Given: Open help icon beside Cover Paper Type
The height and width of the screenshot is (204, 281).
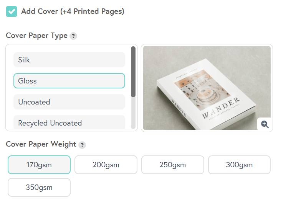Looking at the screenshot, I should (x=73, y=36).
